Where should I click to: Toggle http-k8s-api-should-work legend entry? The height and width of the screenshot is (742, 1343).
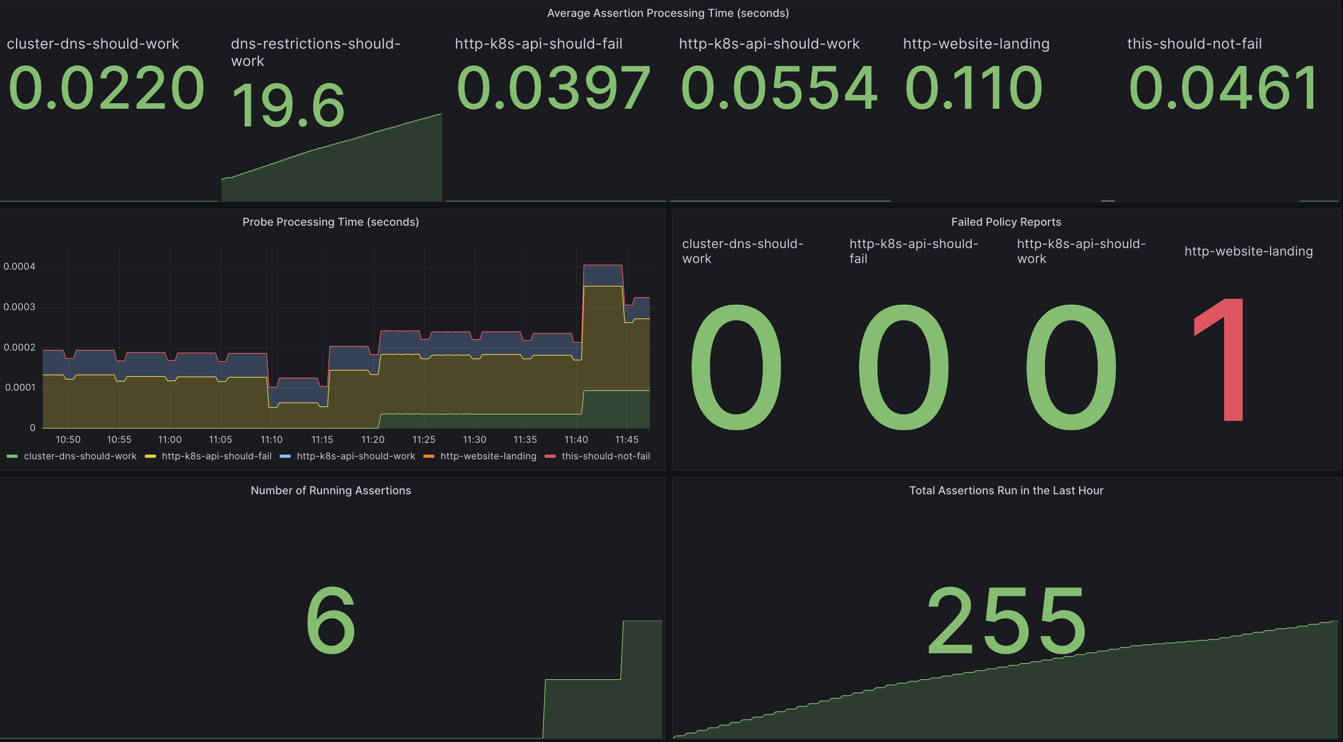355,456
